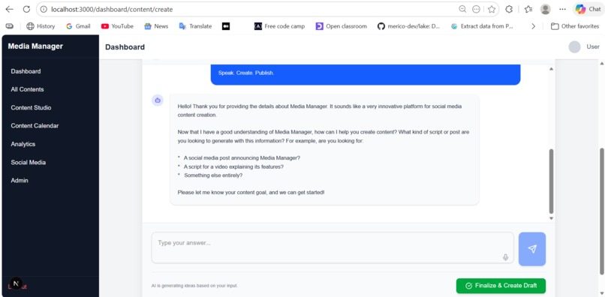Reload the page with the refresh icon
The height and width of the screenshot is (297, 605).
26,9
